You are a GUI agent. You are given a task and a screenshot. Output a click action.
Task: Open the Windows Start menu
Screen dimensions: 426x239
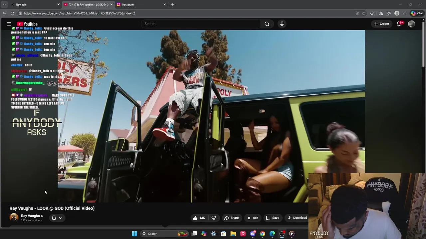(134, 234)
